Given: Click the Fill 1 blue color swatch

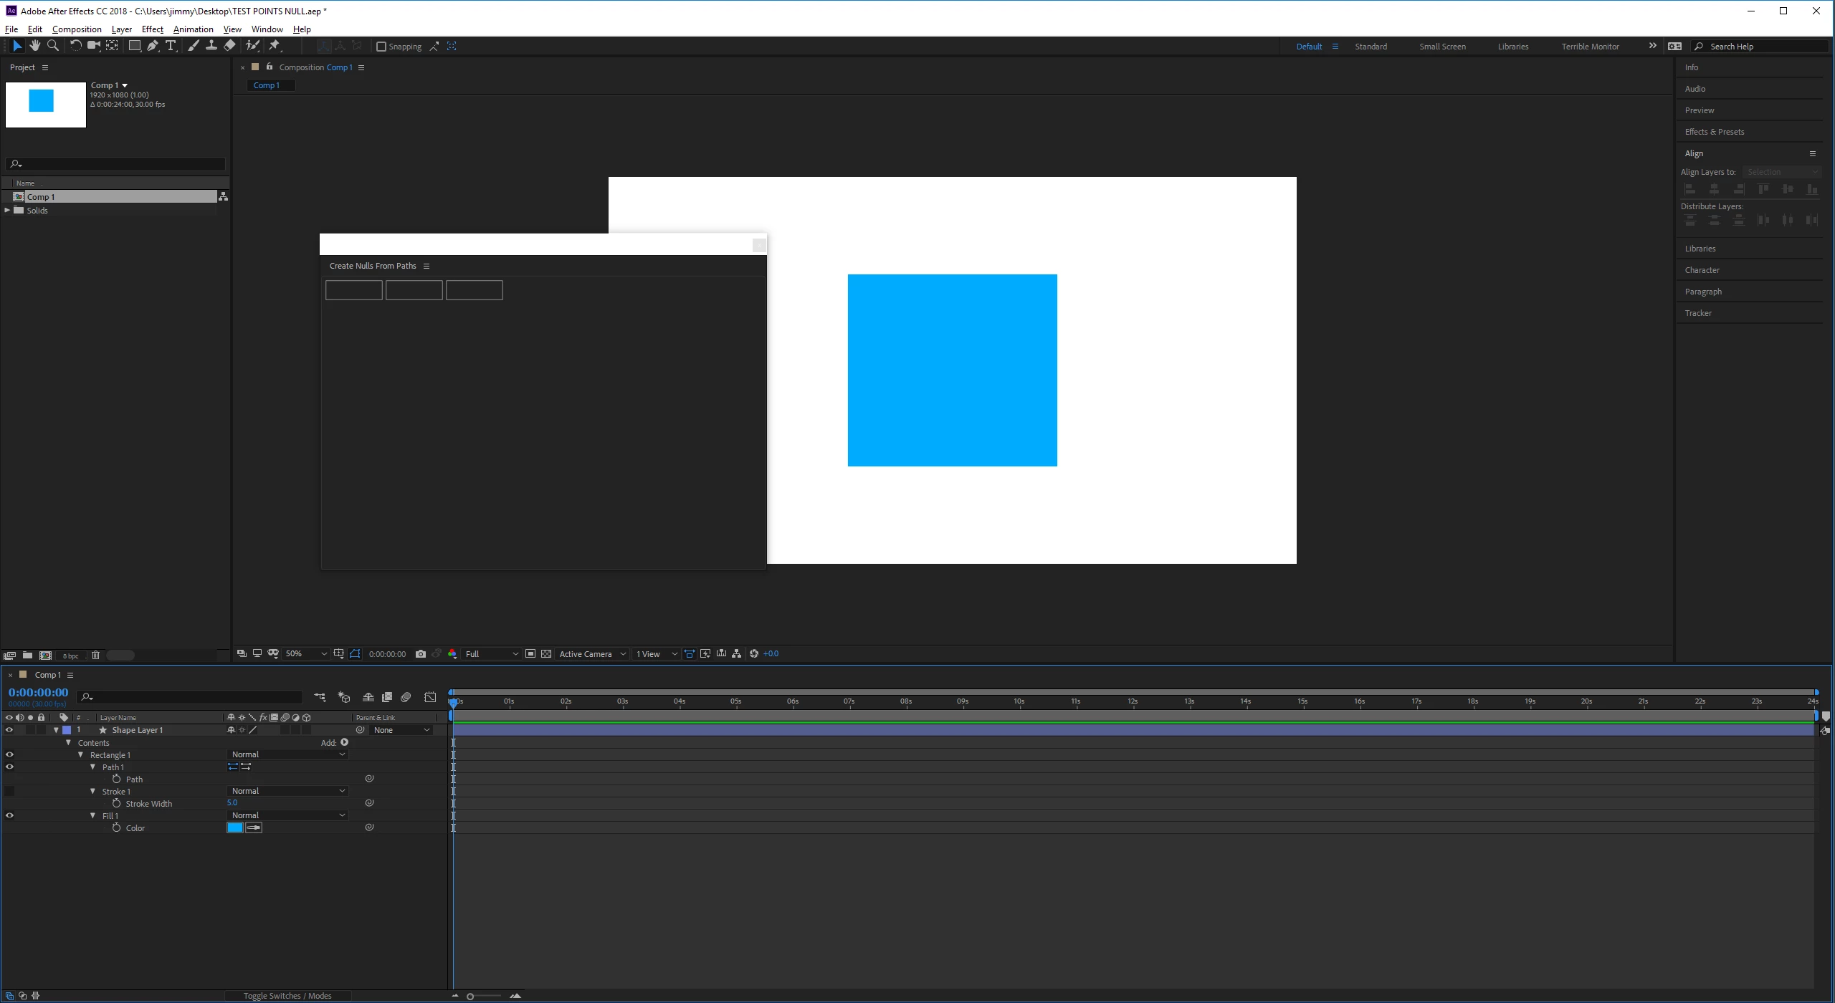Looking at the screenshot, I should (234, 827).
